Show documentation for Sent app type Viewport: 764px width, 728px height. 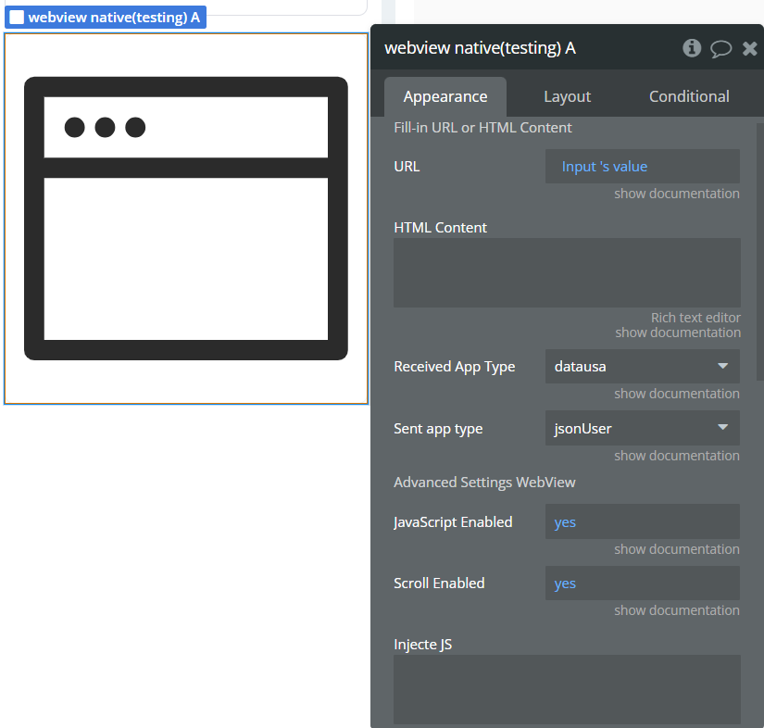[x=676, y=456]
